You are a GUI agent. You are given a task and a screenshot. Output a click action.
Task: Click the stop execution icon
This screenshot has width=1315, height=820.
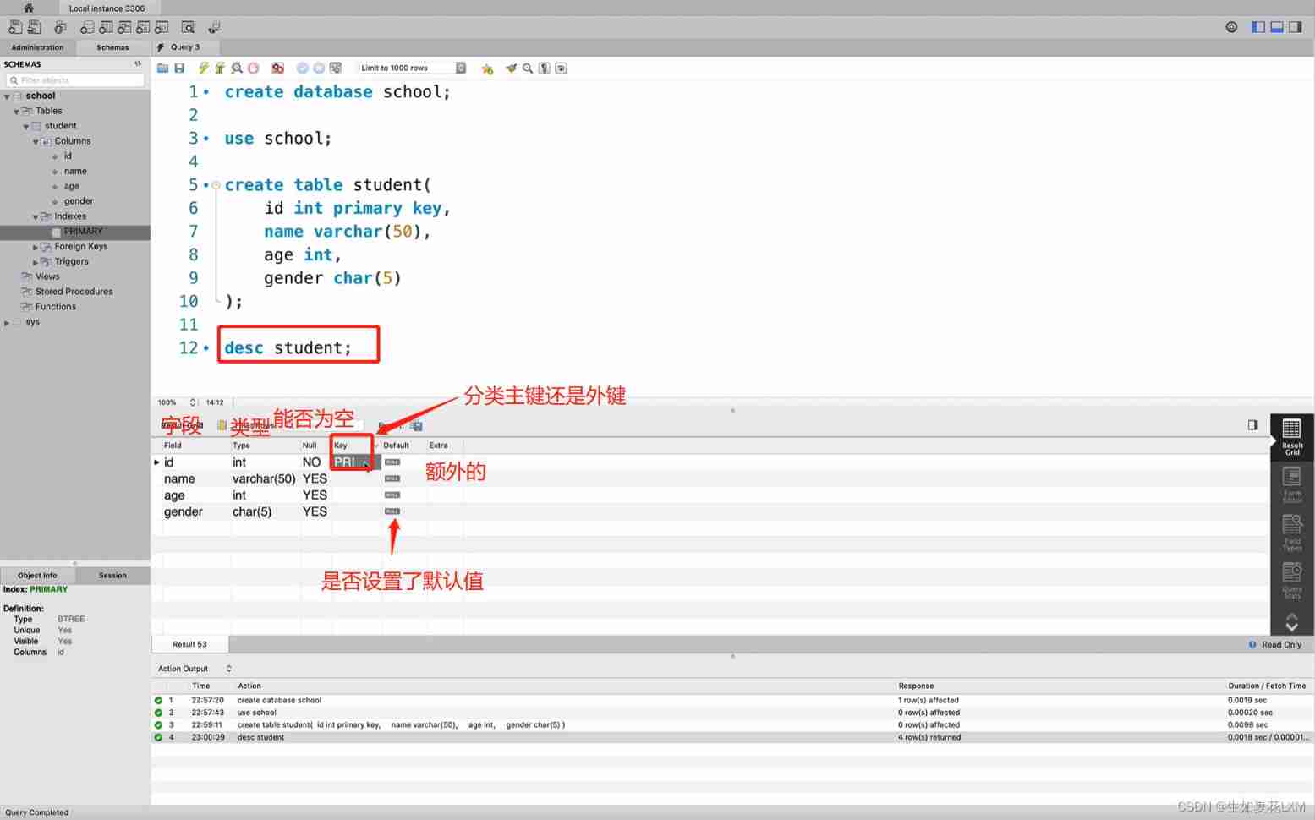pos(253,68)
